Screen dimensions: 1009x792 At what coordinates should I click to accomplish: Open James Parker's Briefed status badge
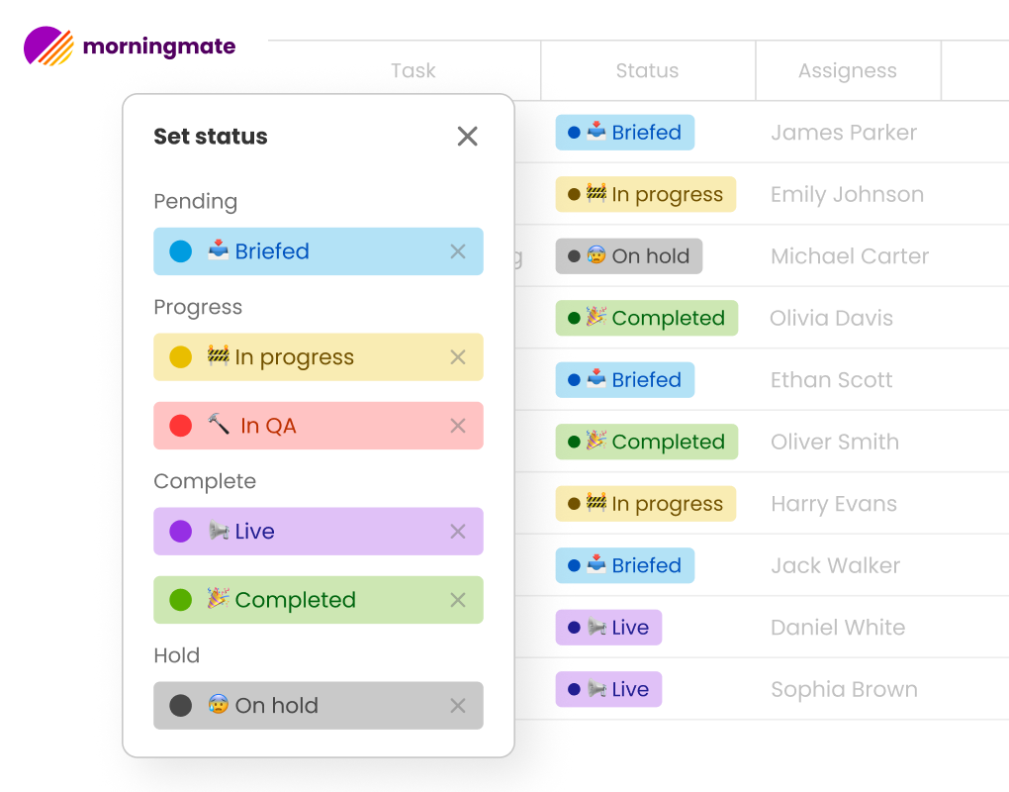pyautogui.click(x=624, y=133)
